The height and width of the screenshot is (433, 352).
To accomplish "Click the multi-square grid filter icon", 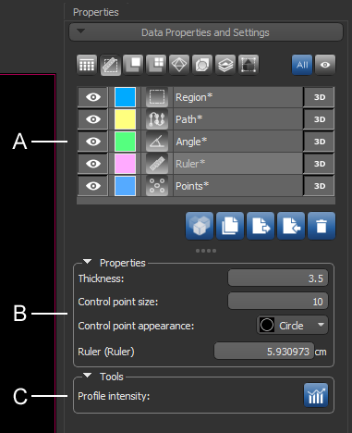I will (156, 65).
